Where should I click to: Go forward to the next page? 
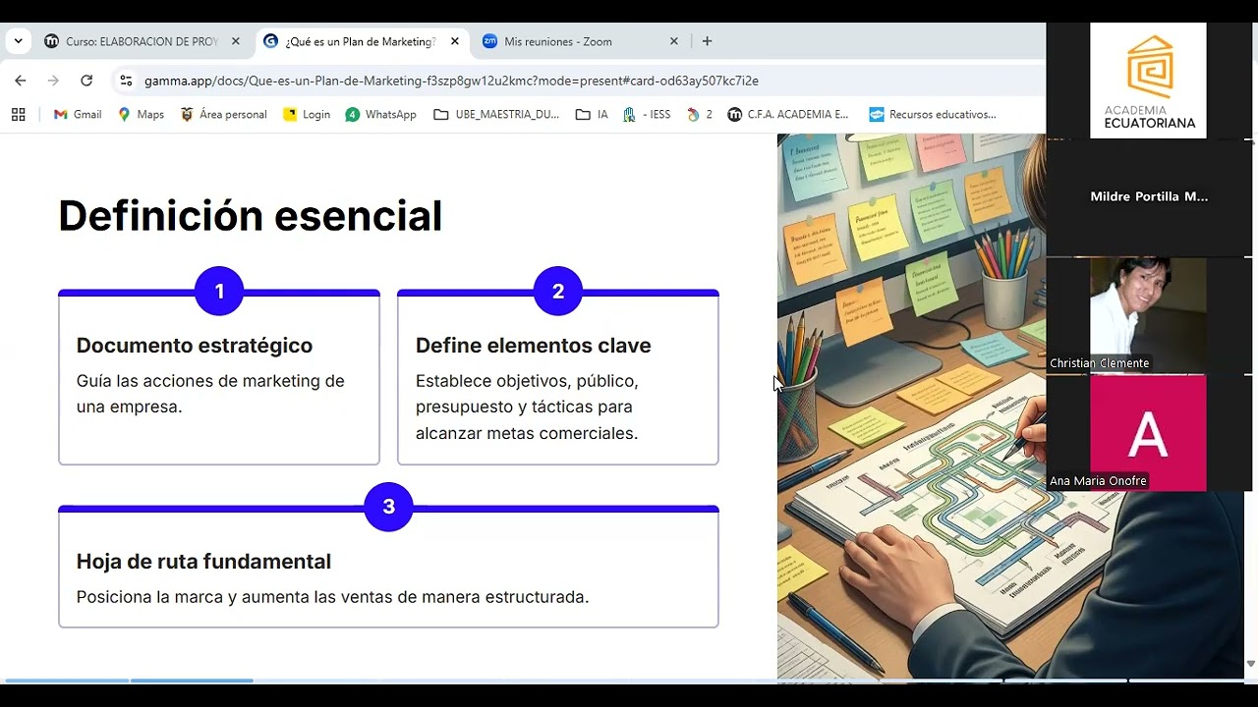(x=53, y=81)
